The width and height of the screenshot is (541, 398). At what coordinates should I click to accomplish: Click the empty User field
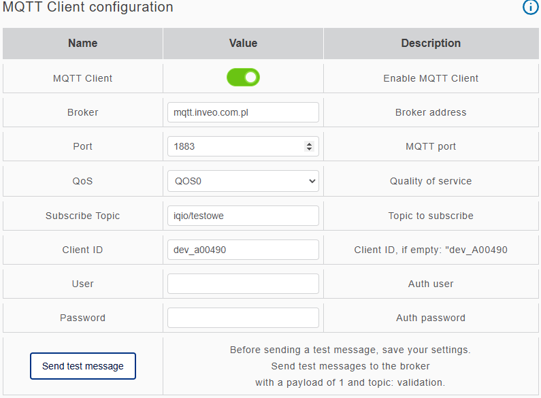tap(243, 284)
